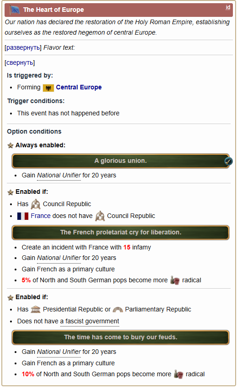Select 'The French proletariat cry for liberation.' option
The height and width of the screenshot is (389, 237).
(x=121, y=233)
